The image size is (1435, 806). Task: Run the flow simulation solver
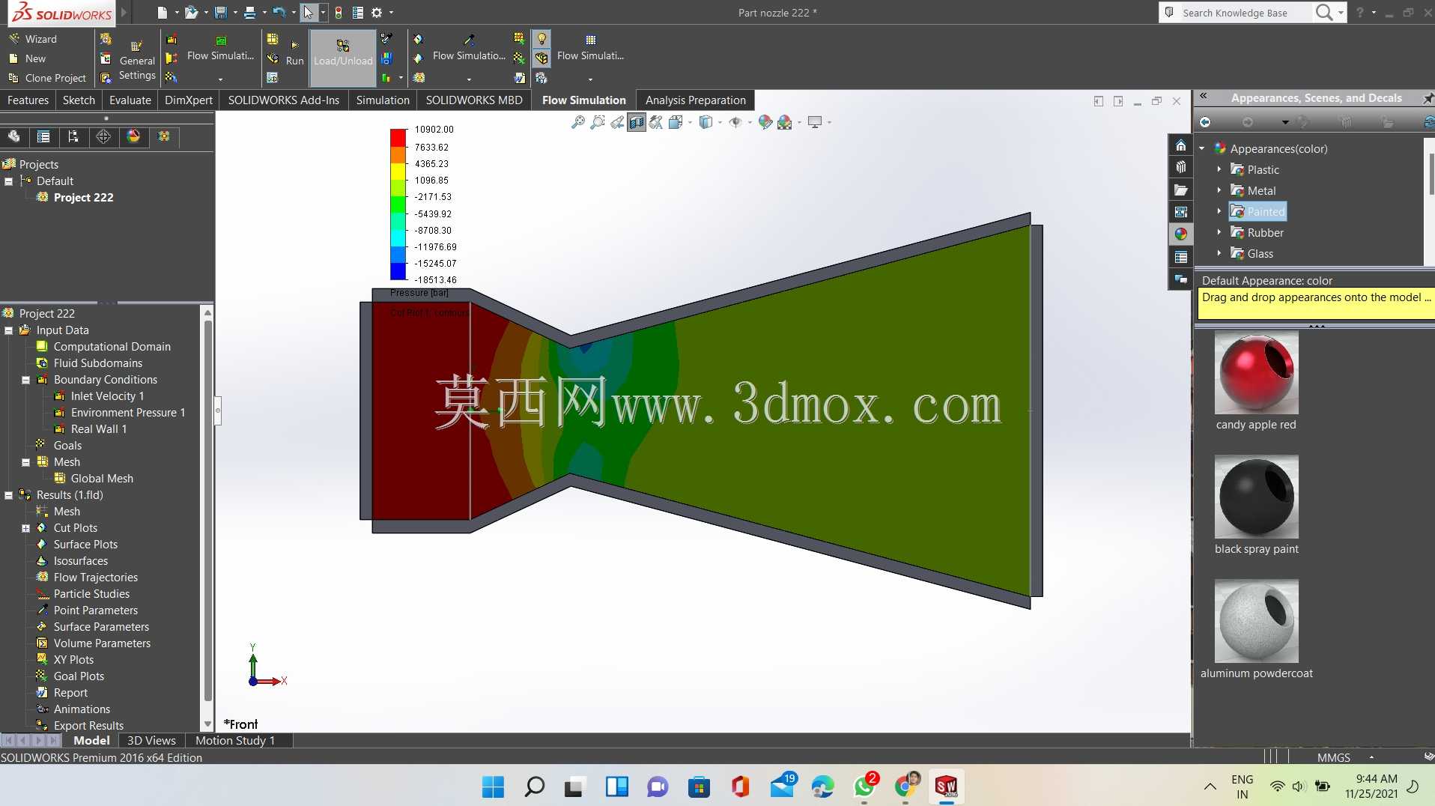pyautogui.click(x=294, y=54)
